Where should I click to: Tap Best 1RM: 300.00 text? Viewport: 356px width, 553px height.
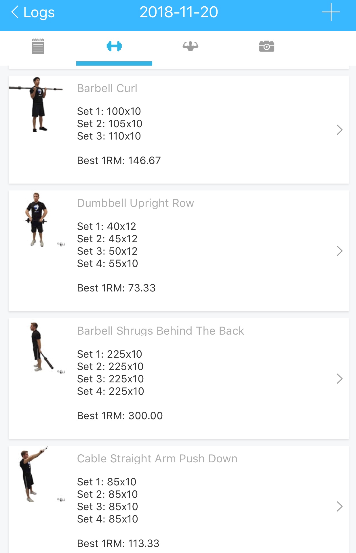click(x=120, y=416)
